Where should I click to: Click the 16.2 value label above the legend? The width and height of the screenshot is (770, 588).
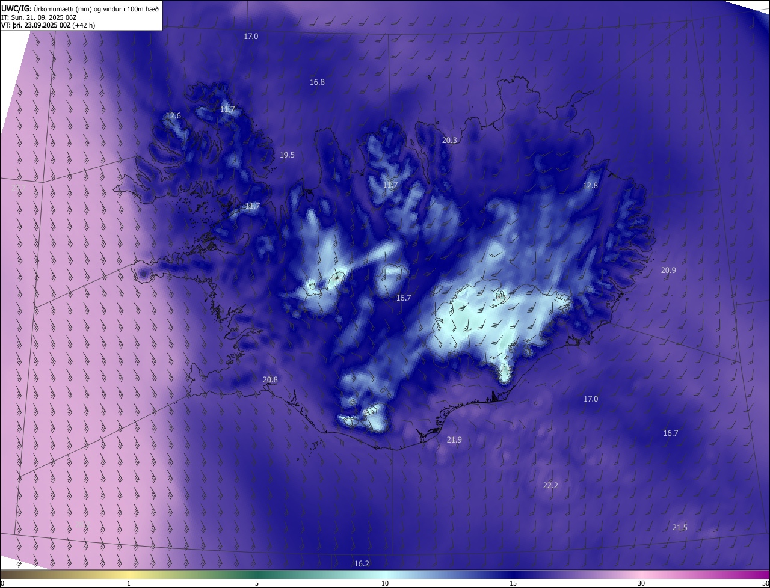(x=362, y=563)
